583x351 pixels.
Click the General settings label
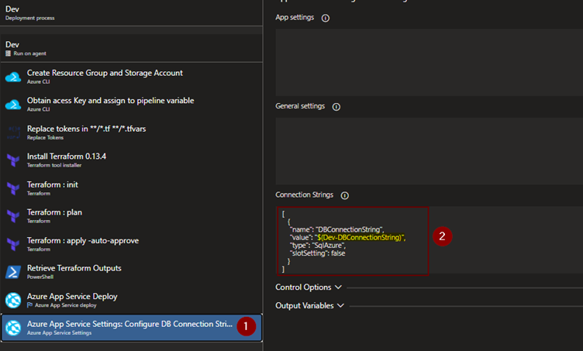click(x=300, y=106)
